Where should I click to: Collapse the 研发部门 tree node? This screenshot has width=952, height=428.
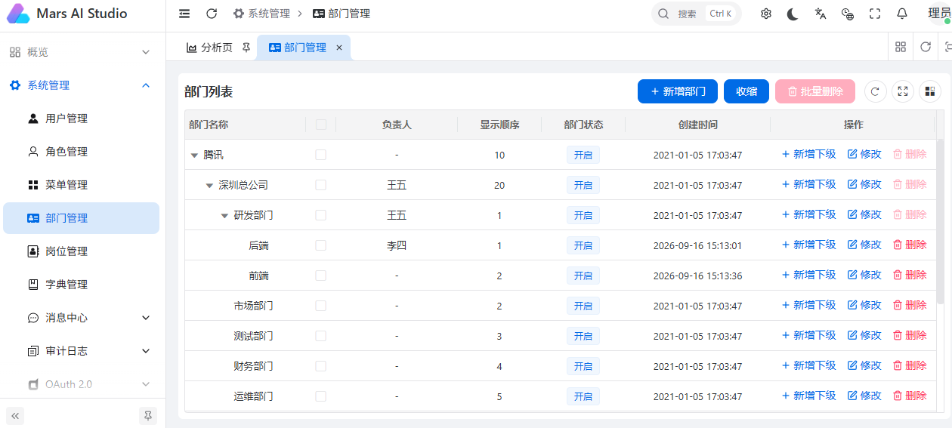coord(224,216)
